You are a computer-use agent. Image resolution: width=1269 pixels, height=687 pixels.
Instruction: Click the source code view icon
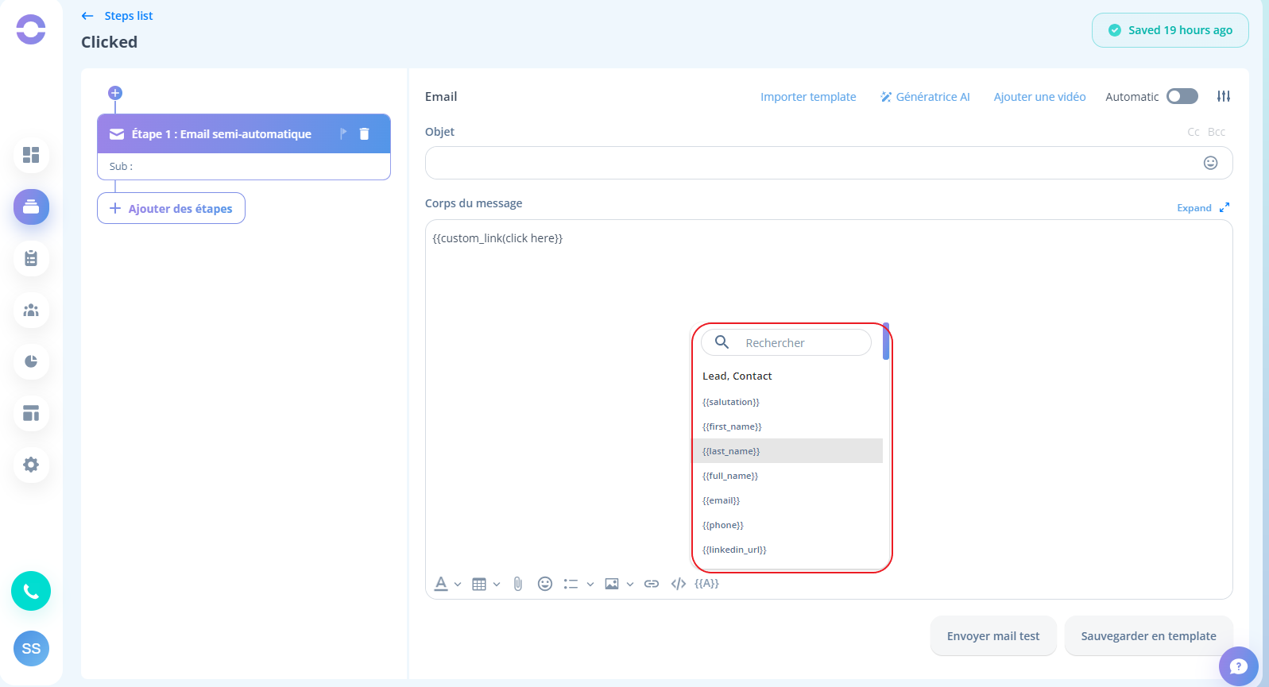tap(678, 584)
